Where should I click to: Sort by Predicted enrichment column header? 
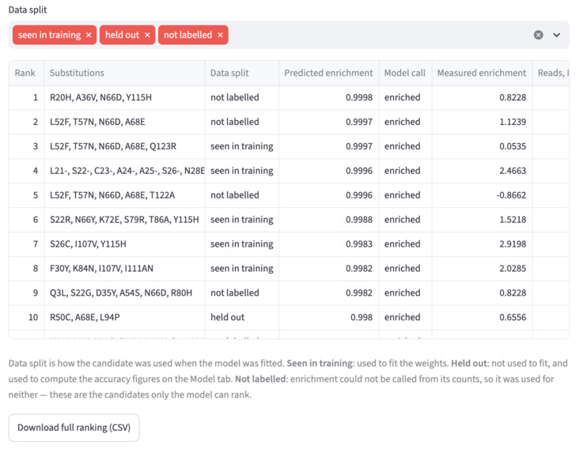[328, 73]
